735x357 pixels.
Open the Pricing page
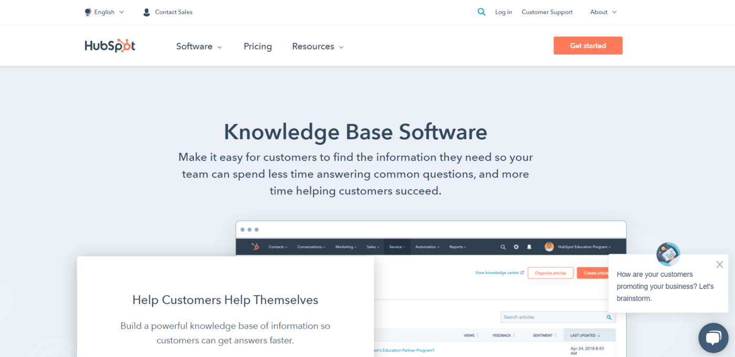point(258,46)
